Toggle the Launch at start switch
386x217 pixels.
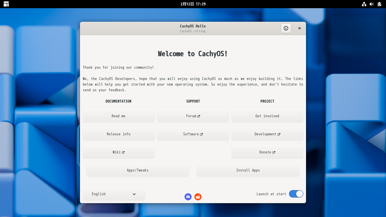296,194
